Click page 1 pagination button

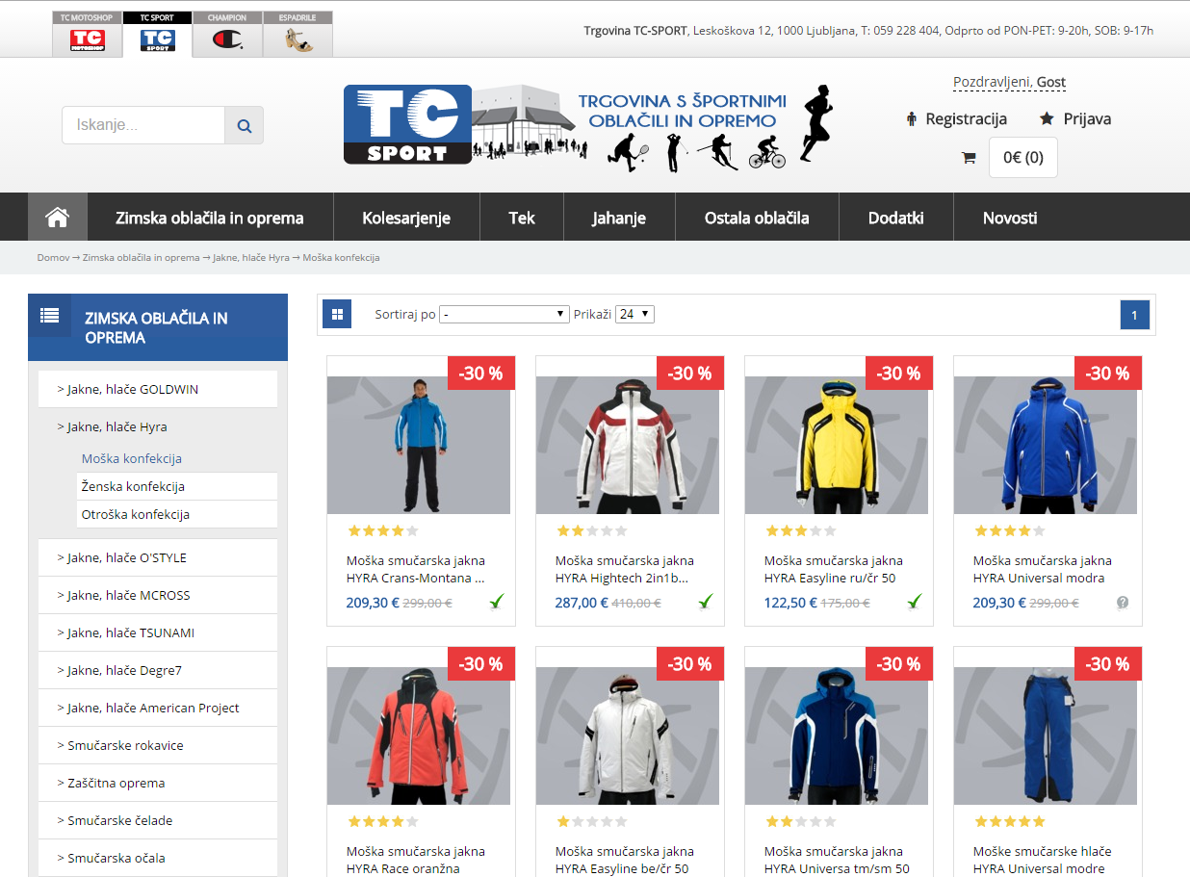[x=1135, y=315]
